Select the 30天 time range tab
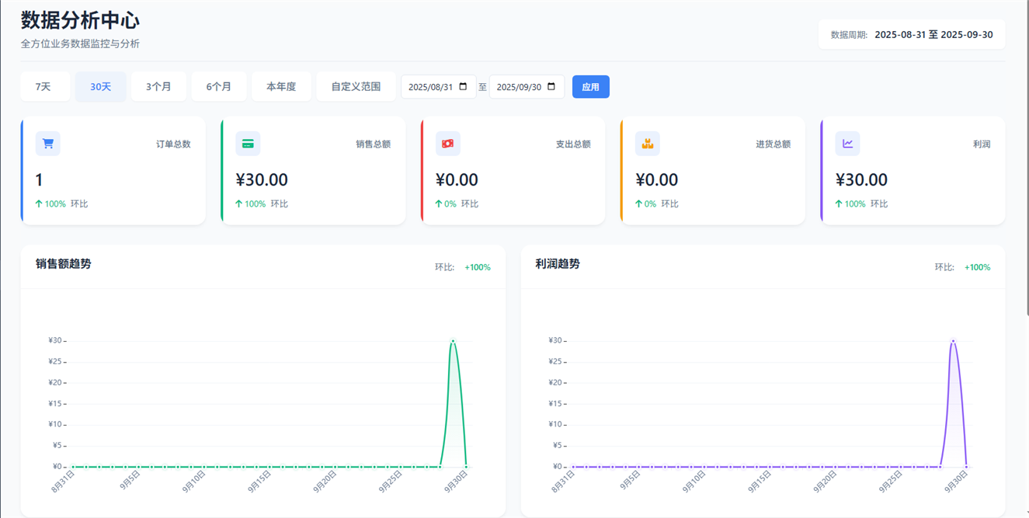1029x518 pixels. 100,87
